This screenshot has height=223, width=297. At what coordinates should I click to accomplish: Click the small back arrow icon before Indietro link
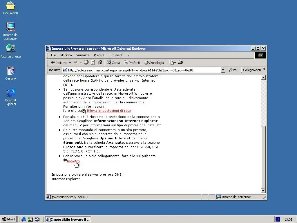tap(65, 160)
